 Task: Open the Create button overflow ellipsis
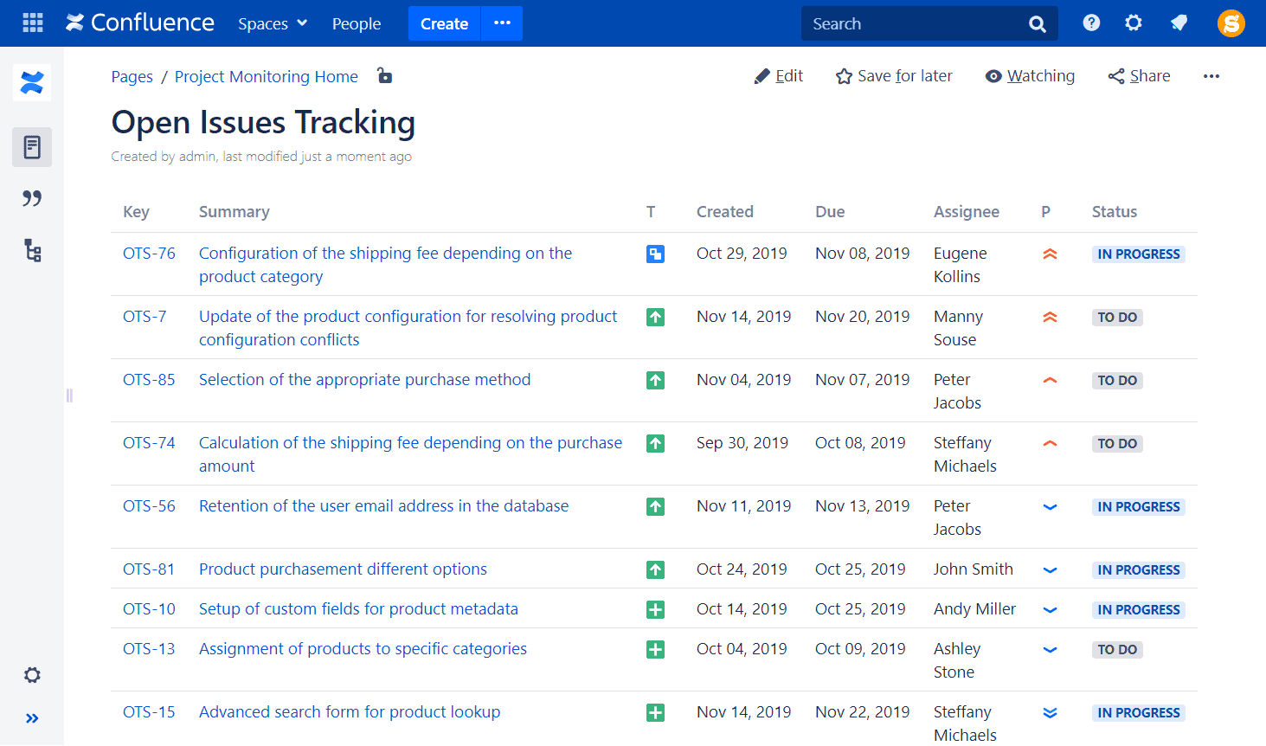pos(501,23)
